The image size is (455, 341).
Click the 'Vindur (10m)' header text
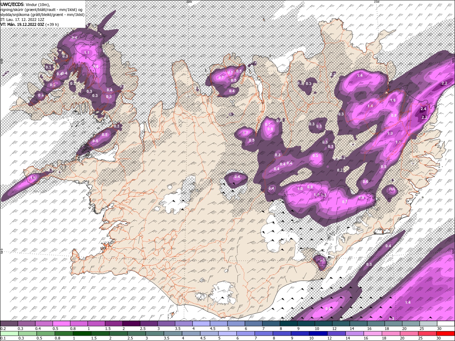coord(38,4)
